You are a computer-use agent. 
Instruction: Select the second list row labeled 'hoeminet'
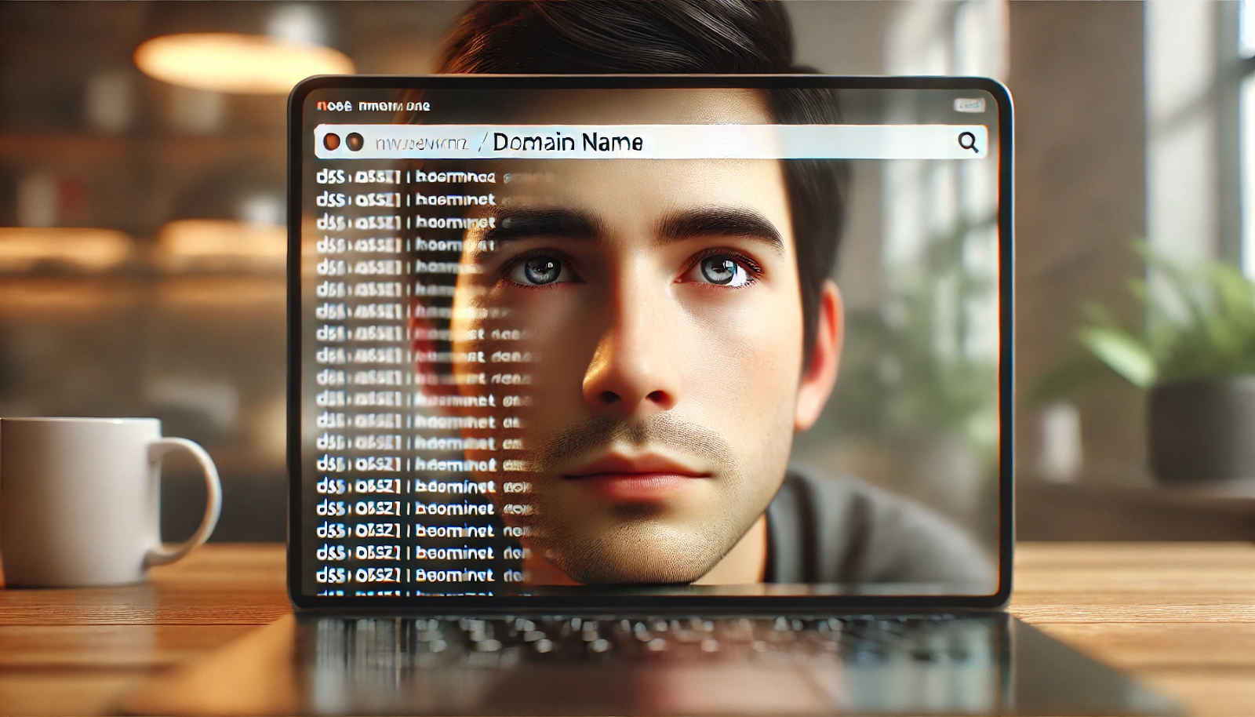[455, 199]
